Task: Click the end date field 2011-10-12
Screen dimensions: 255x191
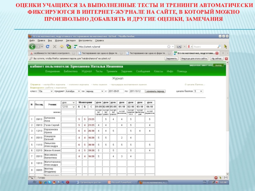Action: 137,91
